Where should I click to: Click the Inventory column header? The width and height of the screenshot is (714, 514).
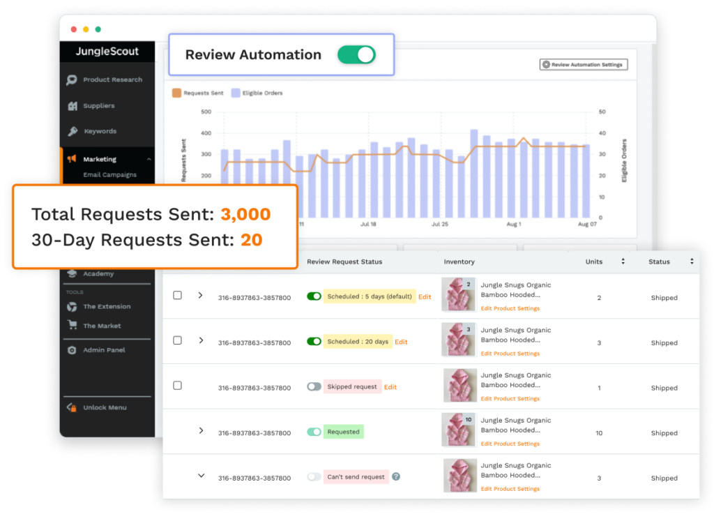point(459,262)
